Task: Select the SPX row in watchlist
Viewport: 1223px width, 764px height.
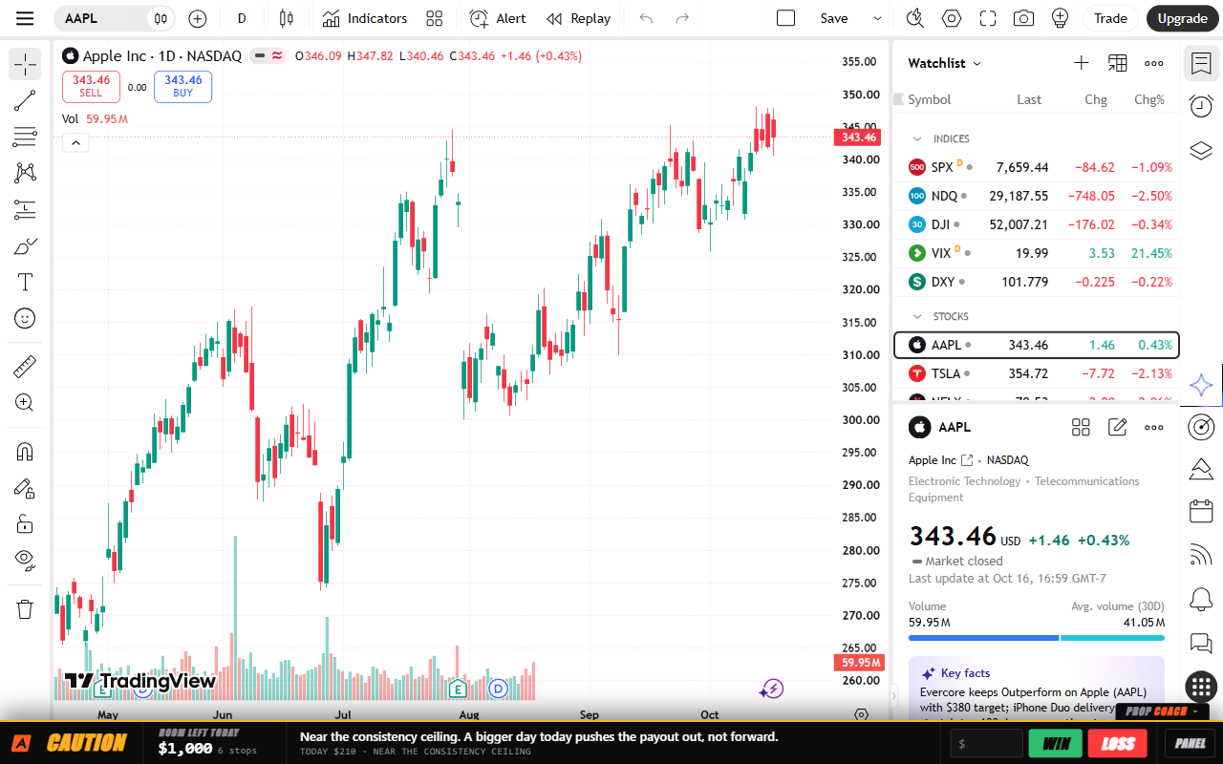Action: tap(1037, 167)
